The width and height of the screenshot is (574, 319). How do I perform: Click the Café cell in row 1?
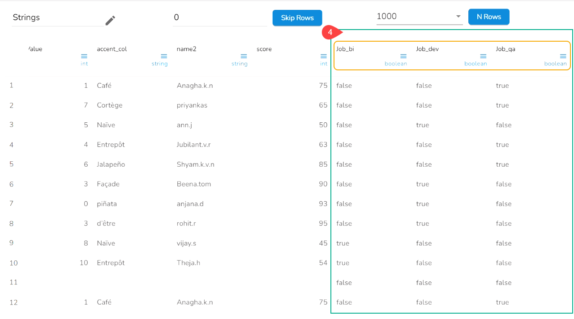click(104, 86)
